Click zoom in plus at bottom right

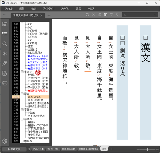157,150
